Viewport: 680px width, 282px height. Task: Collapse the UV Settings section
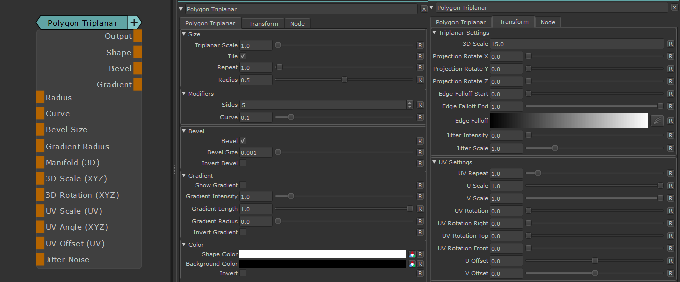click(434, 162)
